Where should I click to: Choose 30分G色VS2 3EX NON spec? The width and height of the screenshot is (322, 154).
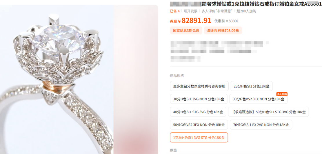point(258,99)
